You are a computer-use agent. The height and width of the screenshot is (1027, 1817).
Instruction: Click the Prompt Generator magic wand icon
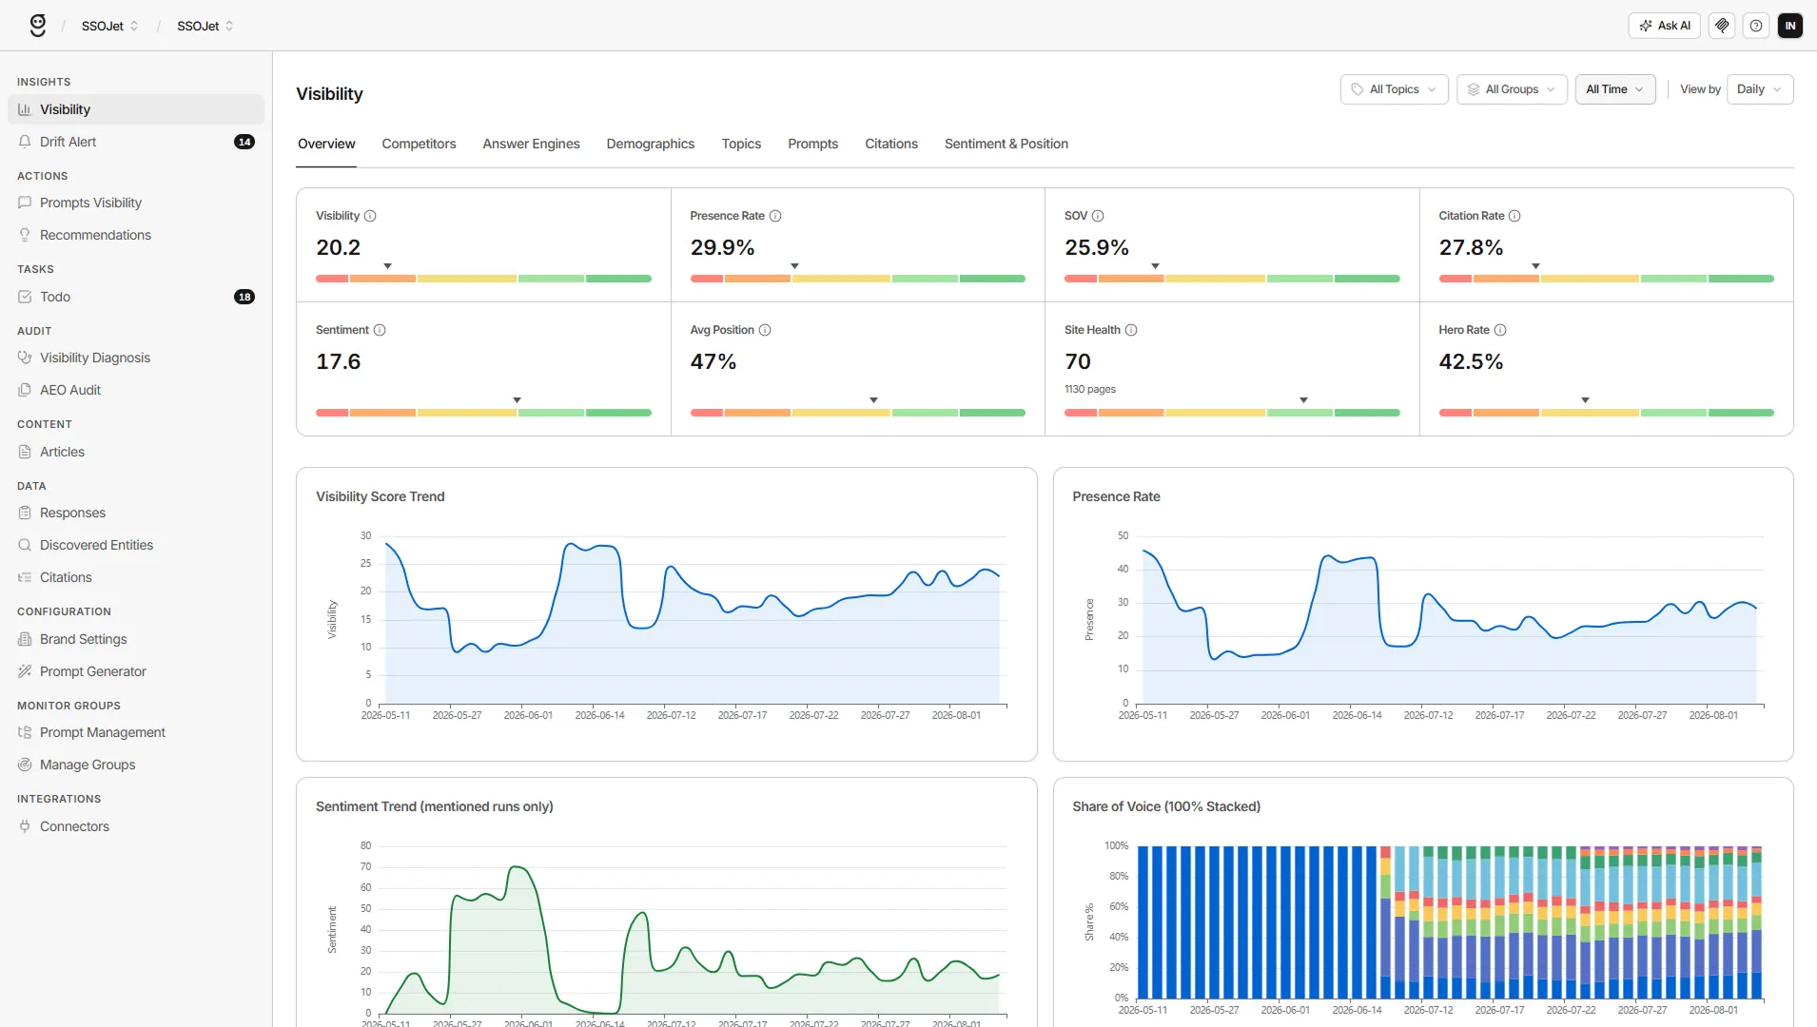[x=25, y=671]
